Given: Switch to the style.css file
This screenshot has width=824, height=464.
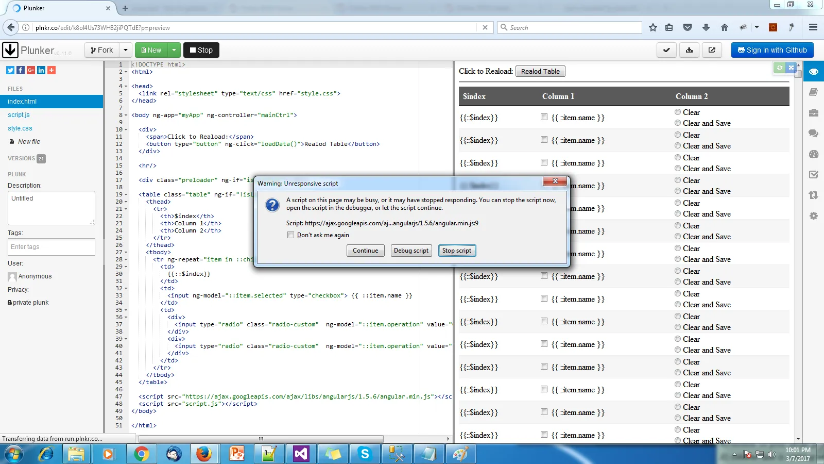Looking at the screenshot, I should [20, 128].
